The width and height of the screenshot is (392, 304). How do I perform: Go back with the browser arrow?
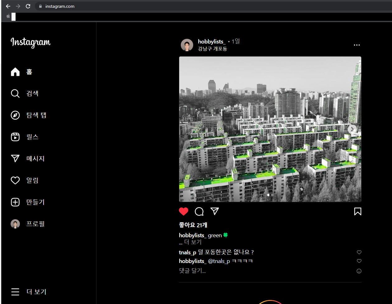[8, 6]
